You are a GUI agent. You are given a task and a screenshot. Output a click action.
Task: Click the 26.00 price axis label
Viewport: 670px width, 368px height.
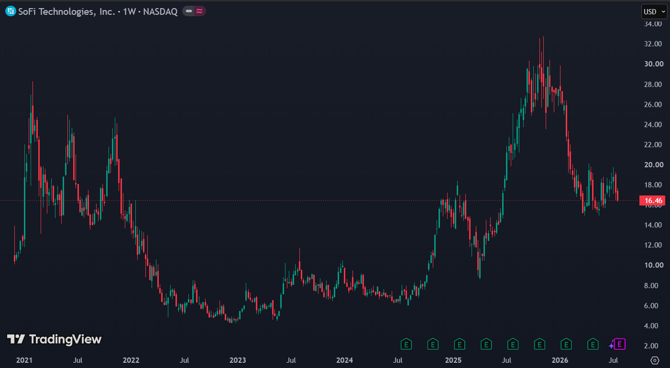coord(653,105)
